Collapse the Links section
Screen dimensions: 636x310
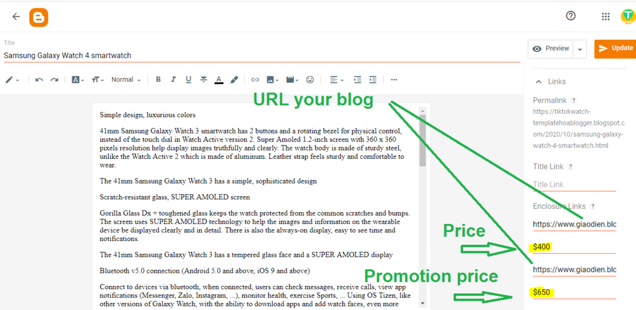point(539,82)
